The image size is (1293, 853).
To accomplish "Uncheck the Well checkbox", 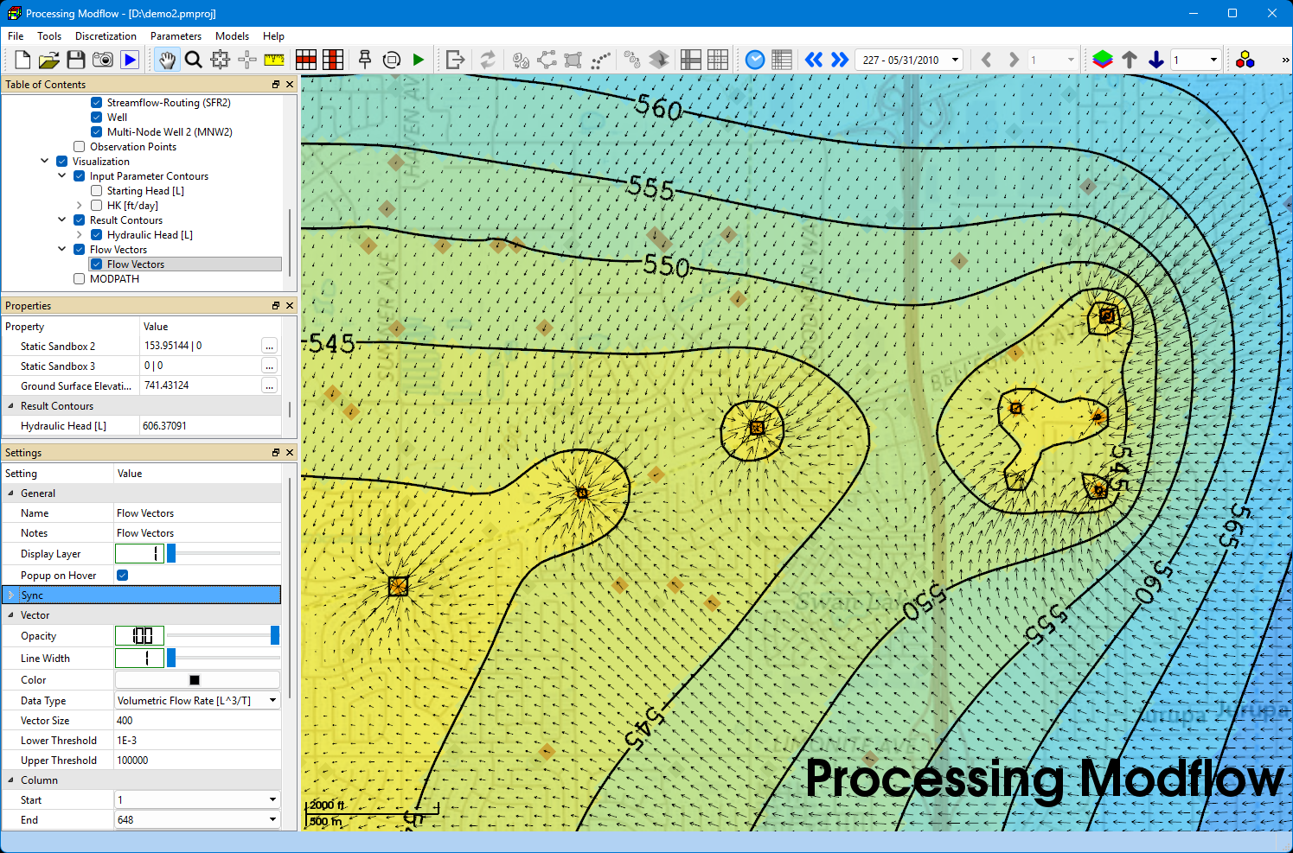I will point(97,118).
